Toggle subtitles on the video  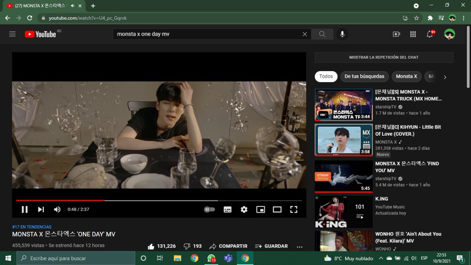click(228, 210)
